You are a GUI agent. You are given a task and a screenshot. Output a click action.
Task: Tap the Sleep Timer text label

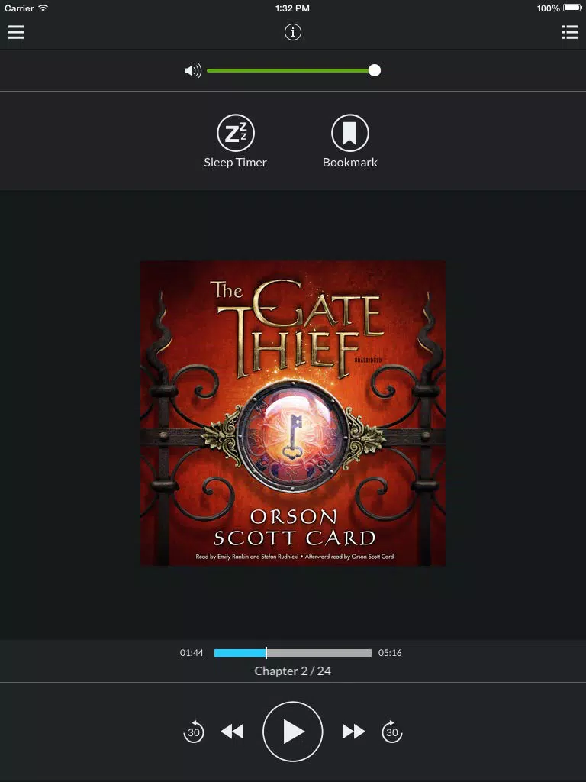pyautogui.click(x=235, y=163)
